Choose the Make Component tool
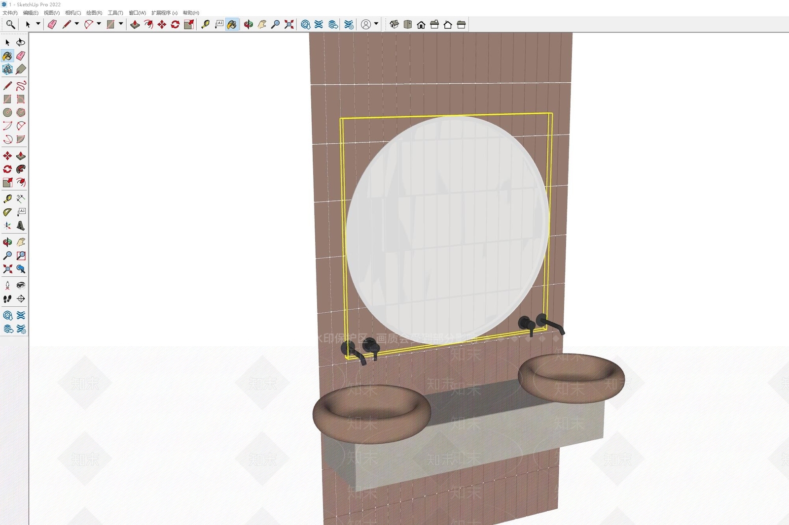 [x=7, y=69]
